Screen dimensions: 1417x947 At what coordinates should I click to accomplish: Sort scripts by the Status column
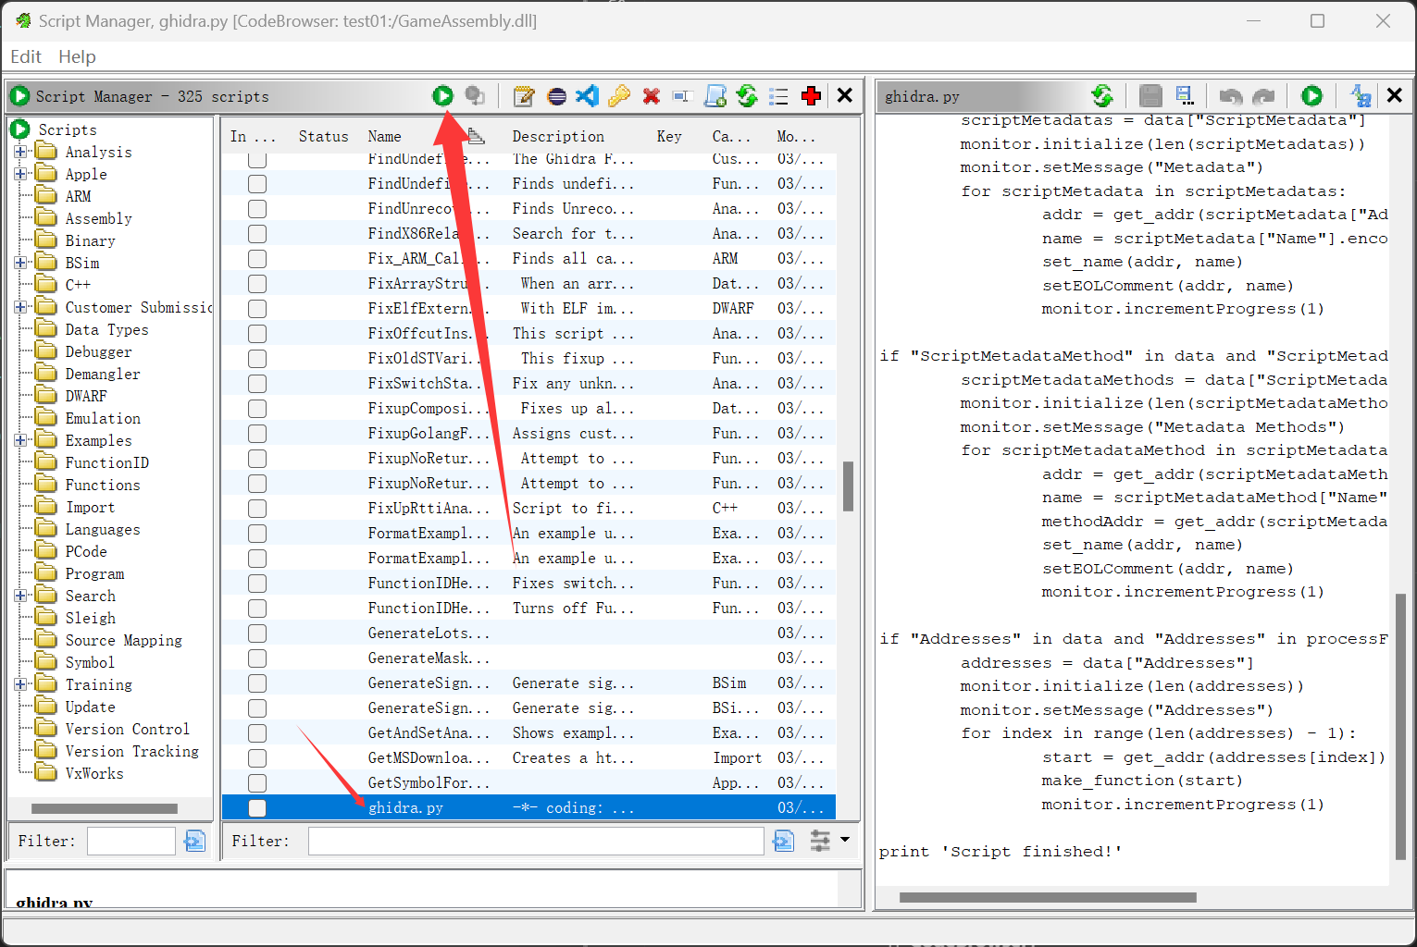[323, 136]
